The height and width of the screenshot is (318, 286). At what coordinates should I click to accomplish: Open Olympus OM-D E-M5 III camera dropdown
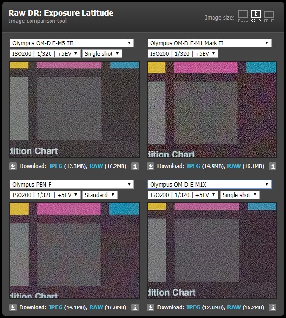(x=71, y=43)
